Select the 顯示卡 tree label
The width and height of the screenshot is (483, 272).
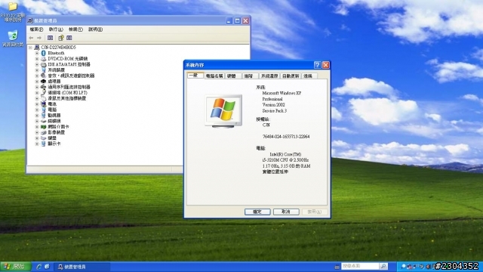tap(54, 144)
